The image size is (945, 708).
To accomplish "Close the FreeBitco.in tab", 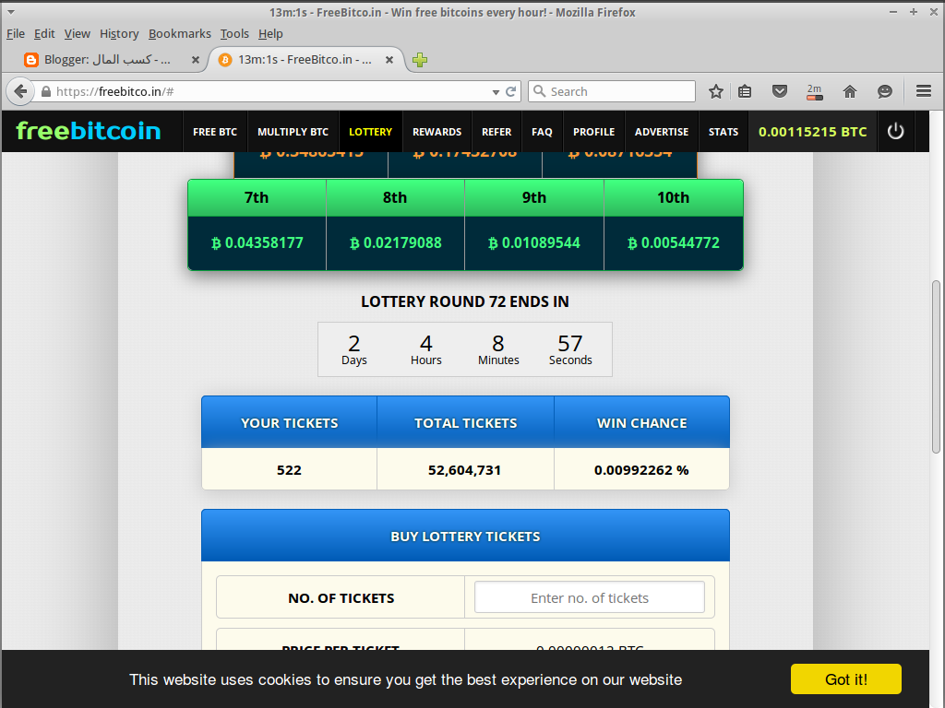I will pos(389,60).
